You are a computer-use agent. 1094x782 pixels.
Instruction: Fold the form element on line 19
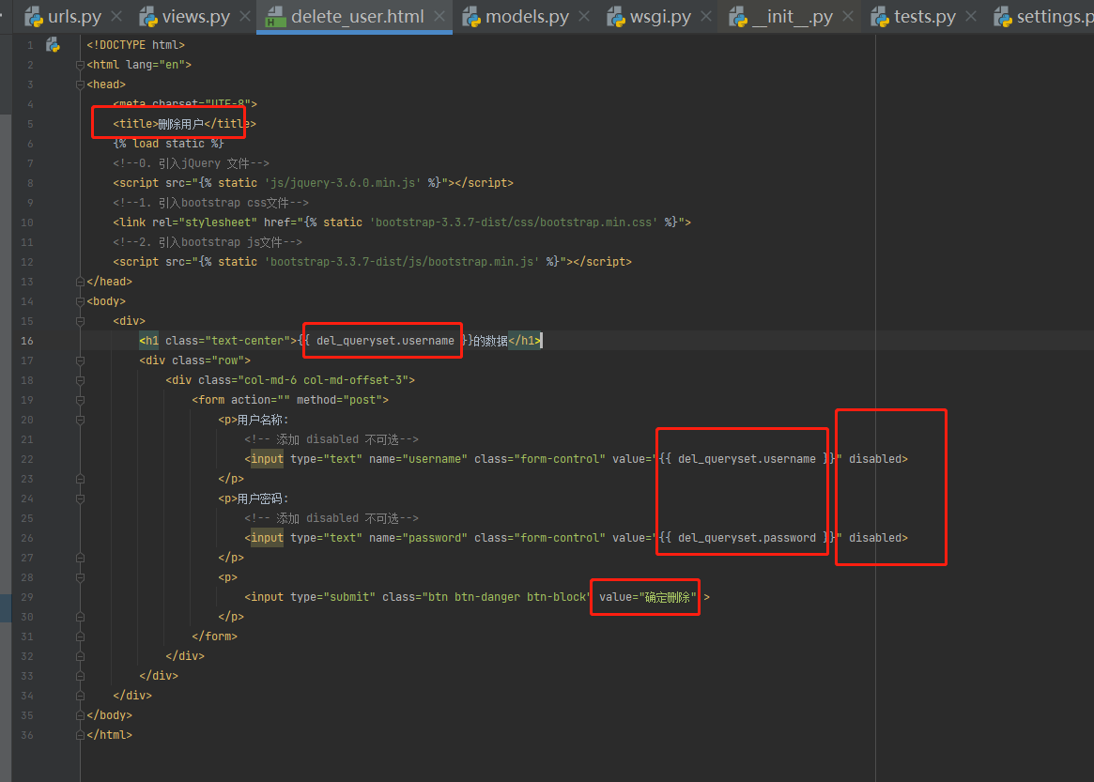81,400
